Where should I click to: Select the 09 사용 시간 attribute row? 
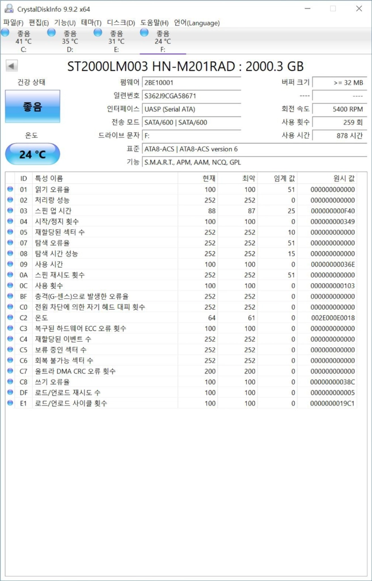pos(181,264)
